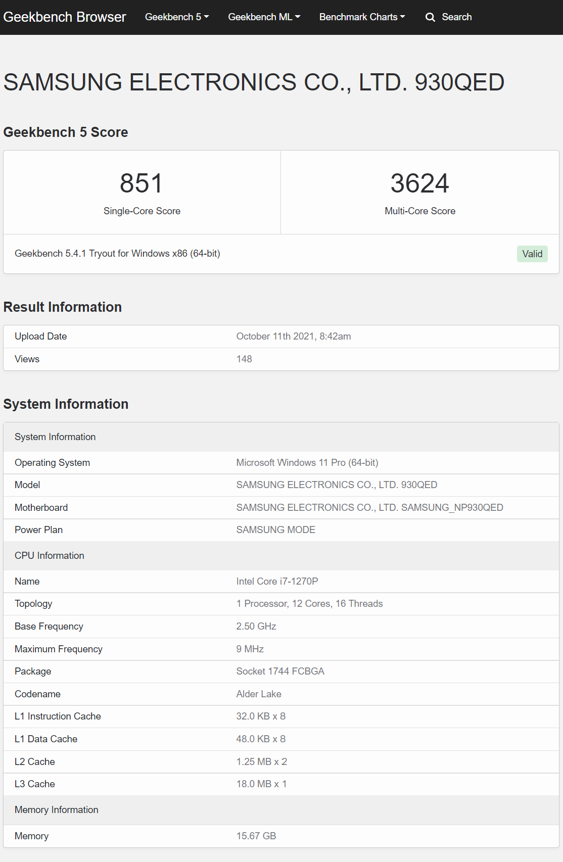Click the 148 views count
The width and height of the screenshot is (563, 862).
(244, 359)
